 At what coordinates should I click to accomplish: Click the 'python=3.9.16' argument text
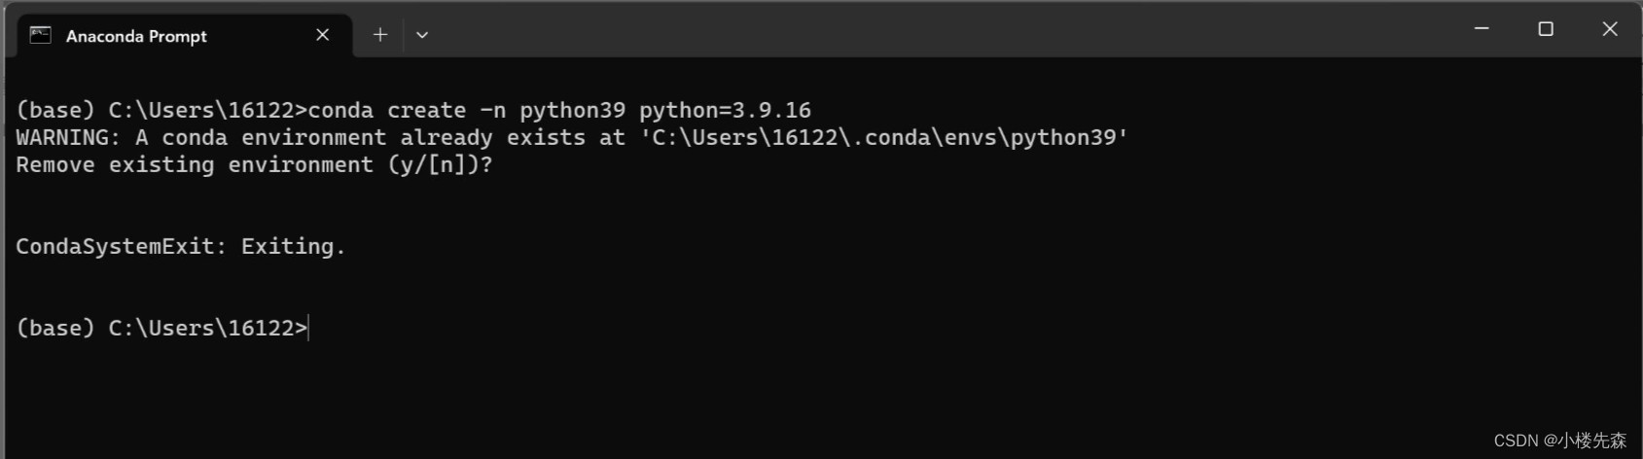point(725,111)
